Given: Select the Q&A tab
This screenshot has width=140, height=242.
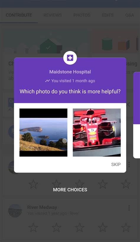Looking at the screenshot, I should (x=130, y=15).
